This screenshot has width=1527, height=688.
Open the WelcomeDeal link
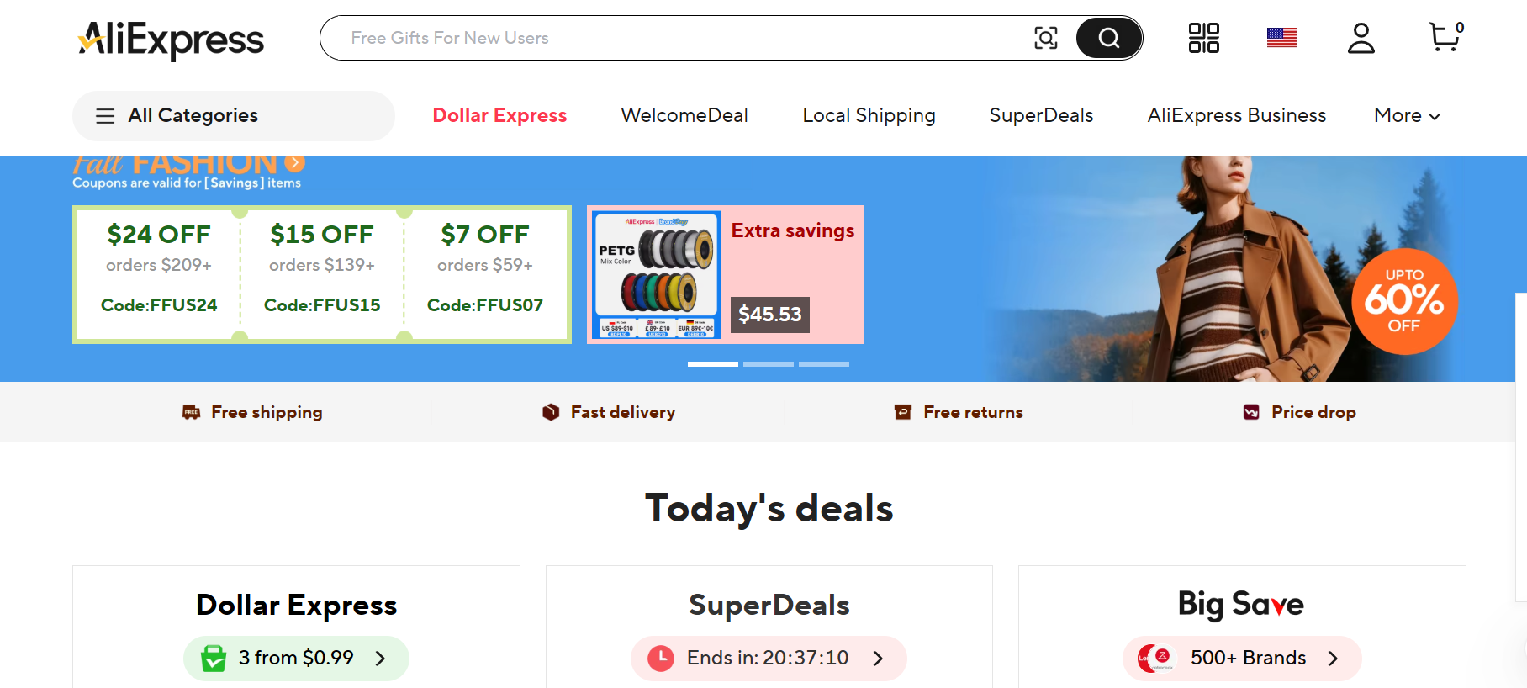[684, 116]
